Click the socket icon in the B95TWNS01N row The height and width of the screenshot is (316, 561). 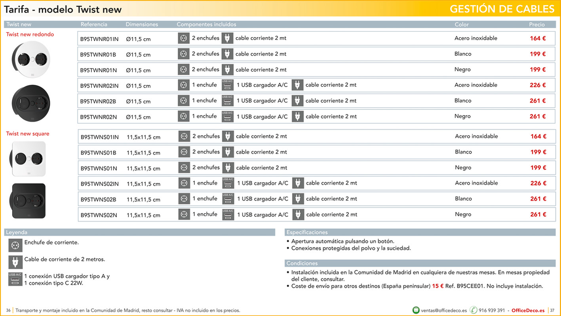[x=184, y=167]
